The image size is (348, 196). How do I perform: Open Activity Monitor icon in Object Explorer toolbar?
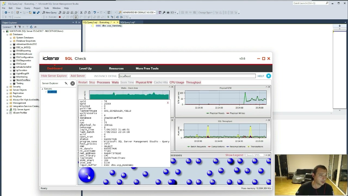pyautogui.click(x=35, y=27)
